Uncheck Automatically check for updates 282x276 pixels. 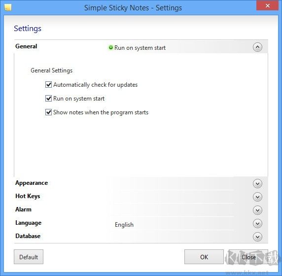pos(48,84)
